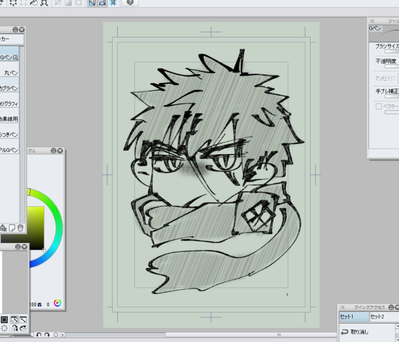Click the fill bucket icon in top toolbar
This screenshot has width=399, height=342.
[33, 3]
